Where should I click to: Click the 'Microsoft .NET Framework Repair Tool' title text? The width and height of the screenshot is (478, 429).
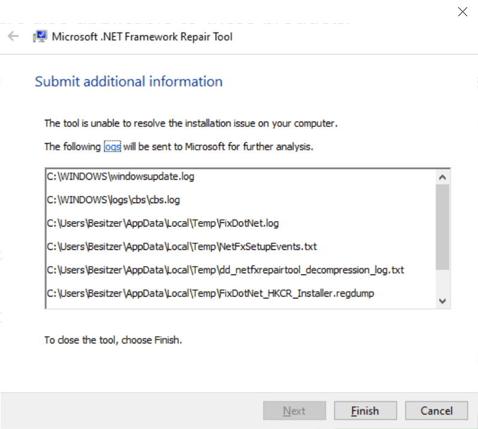(x=142, y=37)
